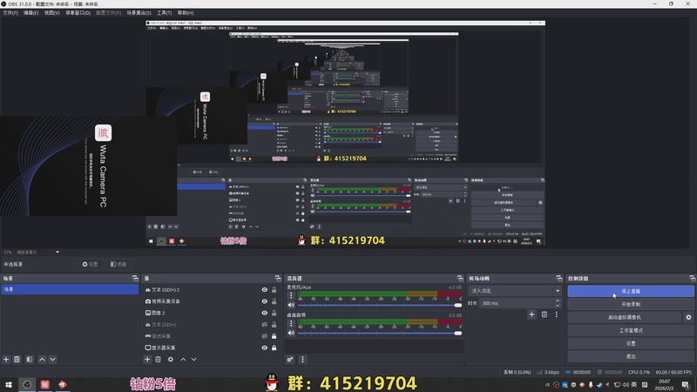Click the 开始录制 button
The height and width of the screenshot is (392, 697).
click(x=631, y=304)
